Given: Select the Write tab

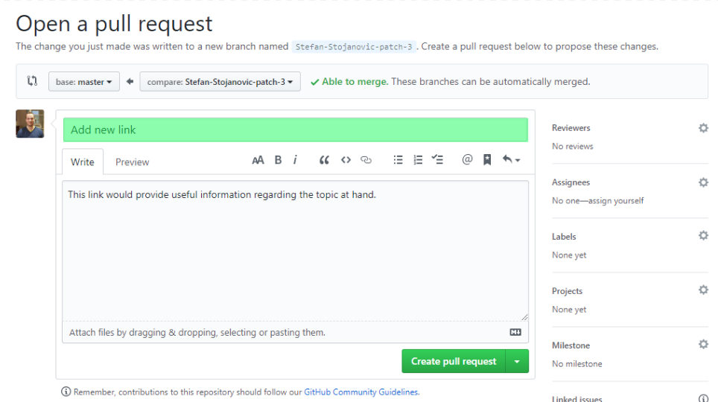Looking at the screenshot, I should point(83,162).
